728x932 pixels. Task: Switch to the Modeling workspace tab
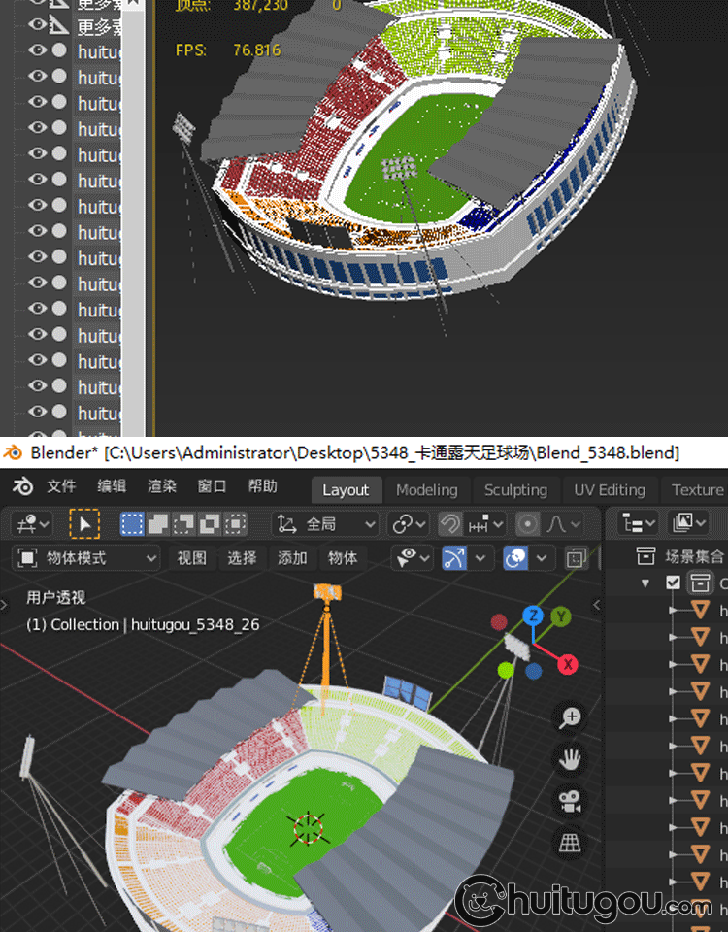(x=426, y=490)
